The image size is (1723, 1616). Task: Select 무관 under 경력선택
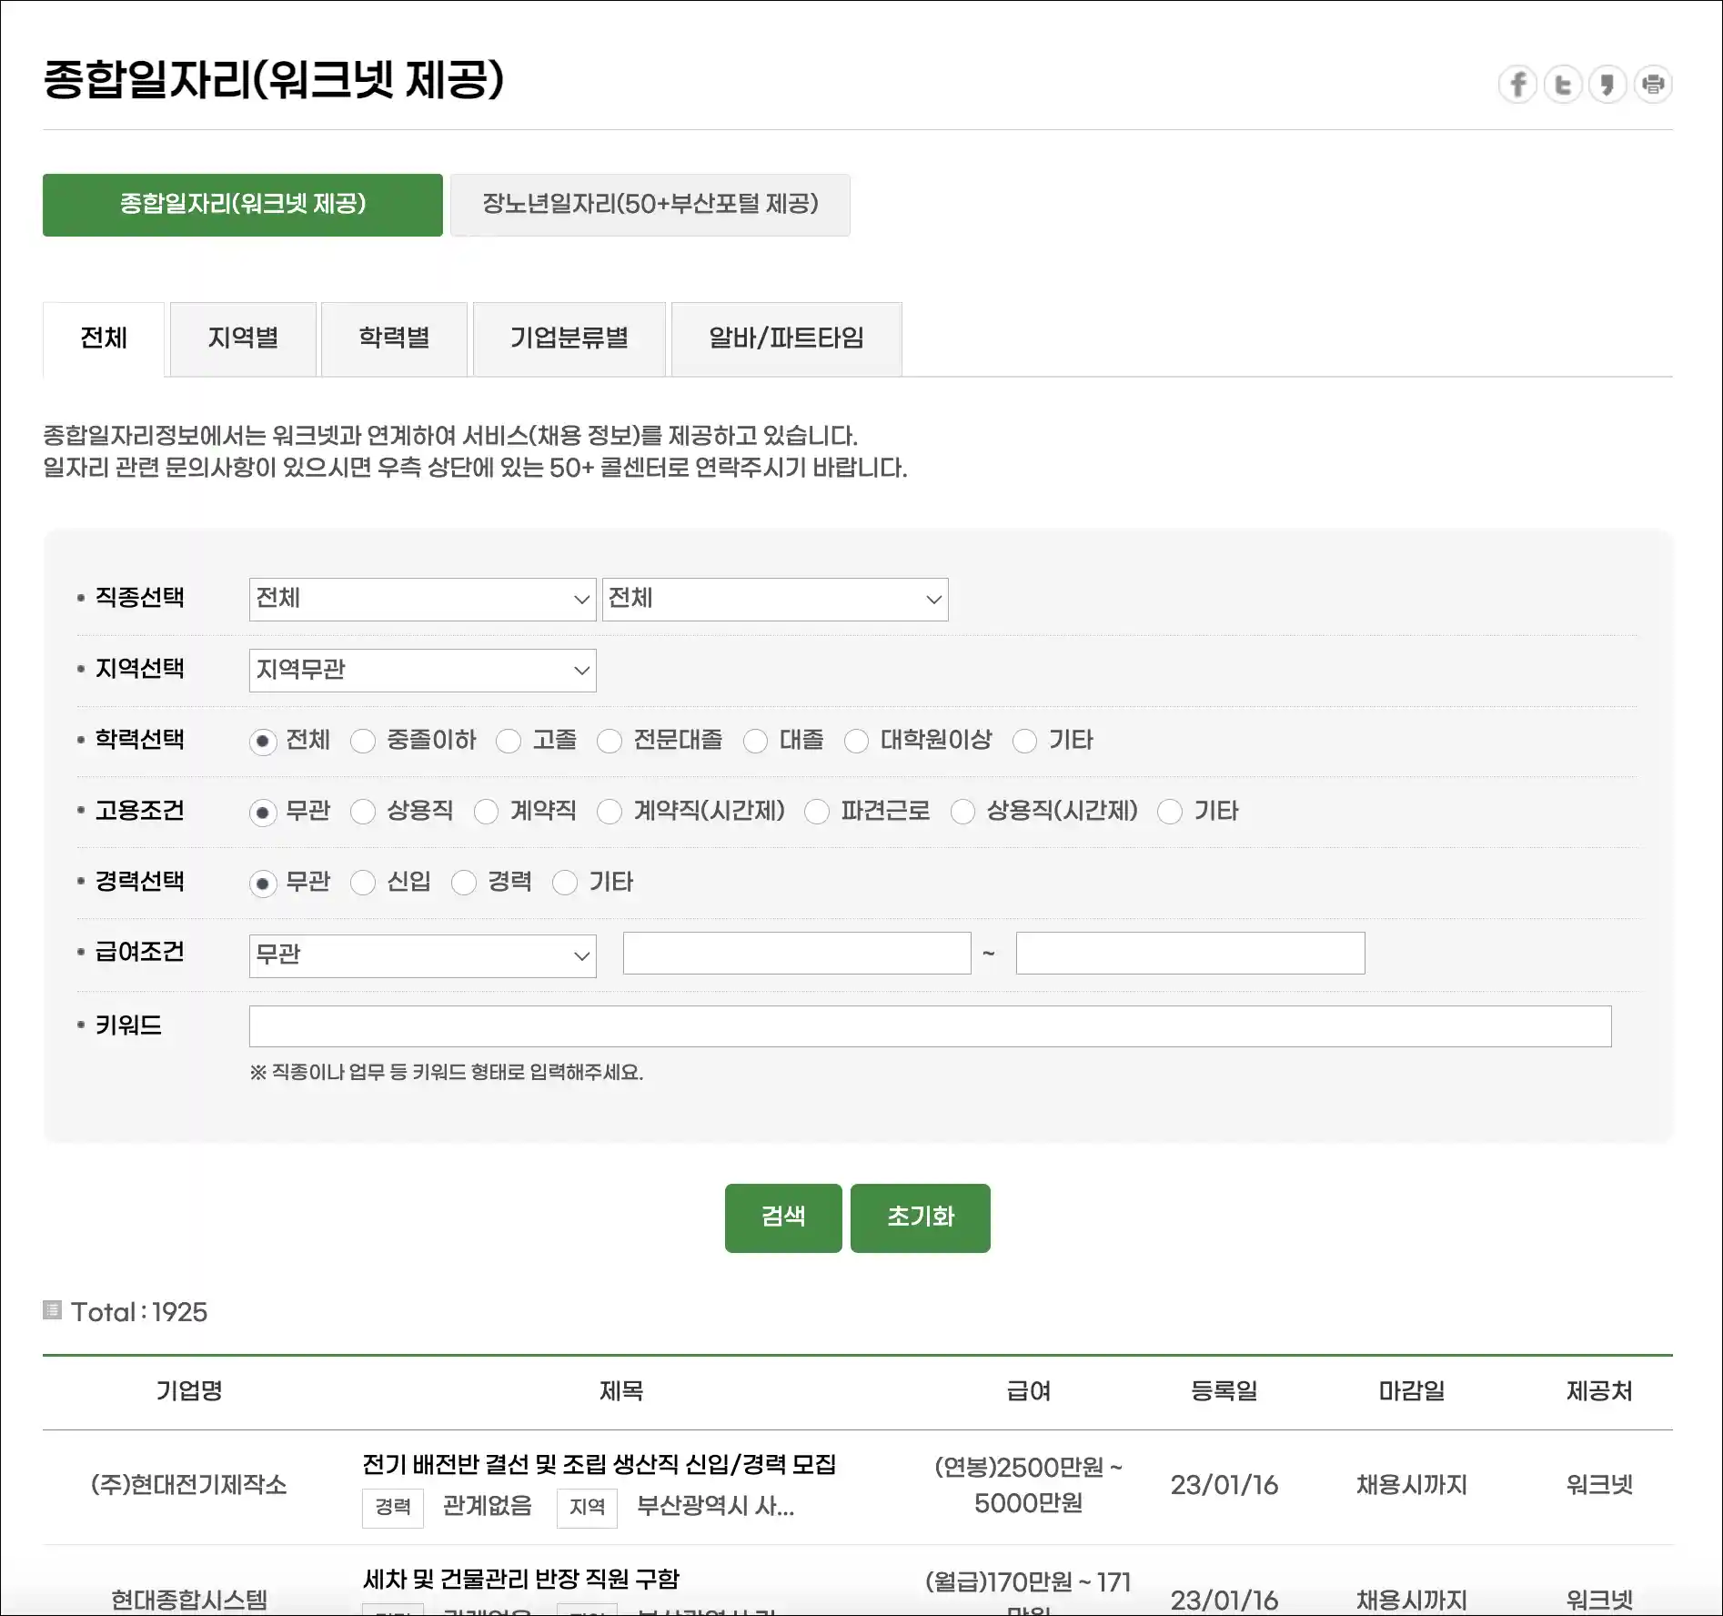[x=263, y=883]
